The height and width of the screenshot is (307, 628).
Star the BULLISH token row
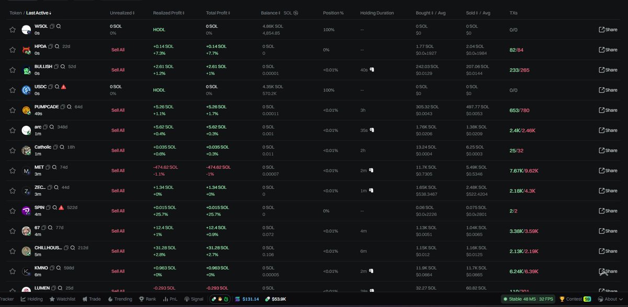pos(13,69)
